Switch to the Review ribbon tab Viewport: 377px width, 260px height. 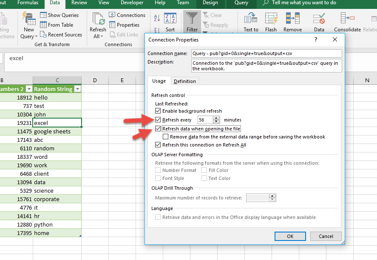79,3
